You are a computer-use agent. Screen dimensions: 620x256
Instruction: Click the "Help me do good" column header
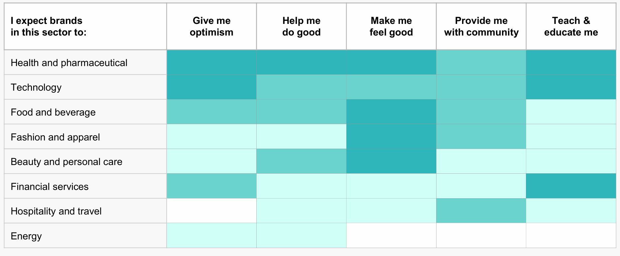pos(301,27)
